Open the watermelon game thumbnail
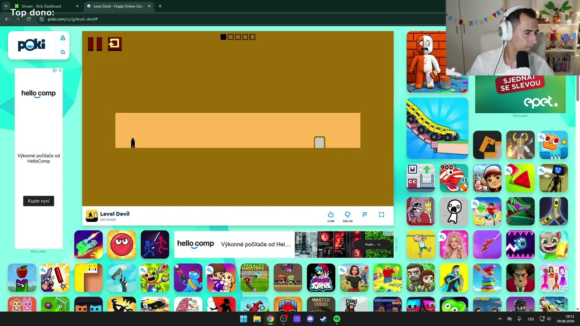 click(520, 178)
